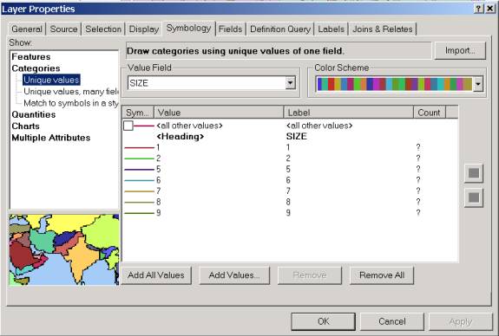Select the label cell for value 9
The height and width of the screenshot is (336, 499).
pos(288,212)
